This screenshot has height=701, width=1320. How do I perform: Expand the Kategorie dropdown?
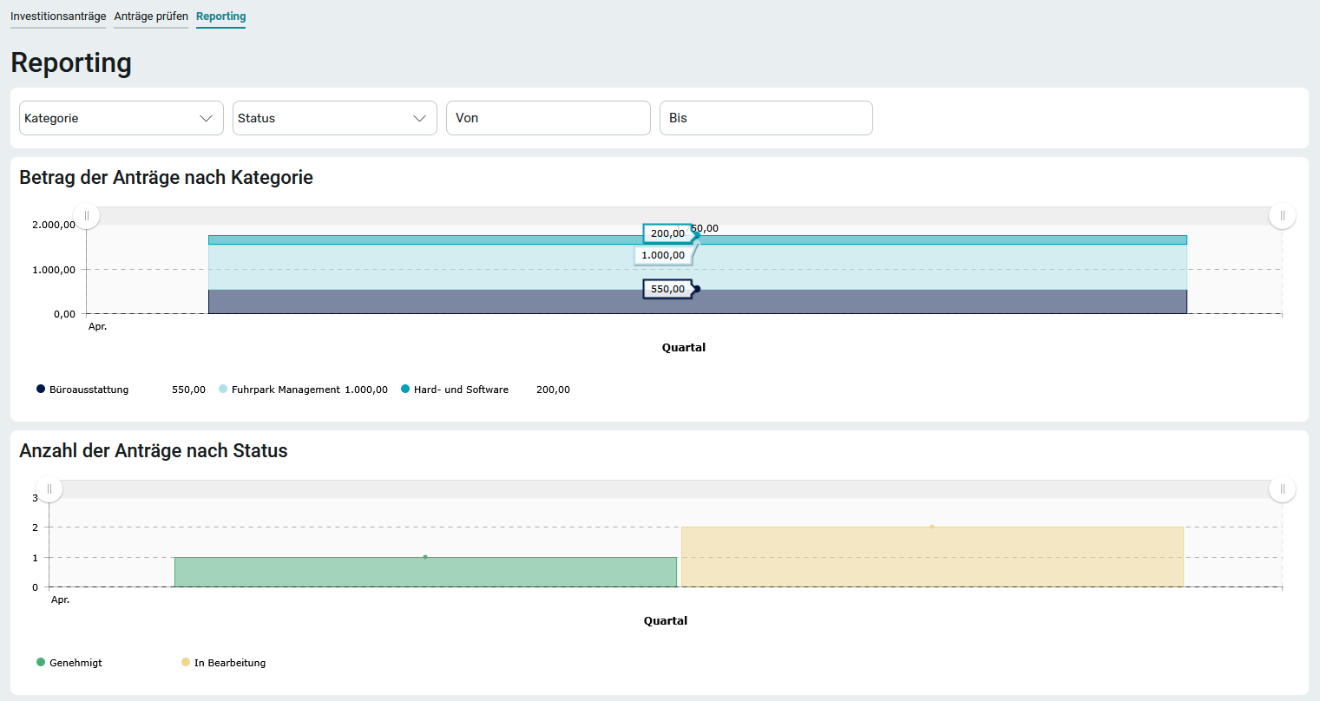pyautogui.click(x=121, y=118)
